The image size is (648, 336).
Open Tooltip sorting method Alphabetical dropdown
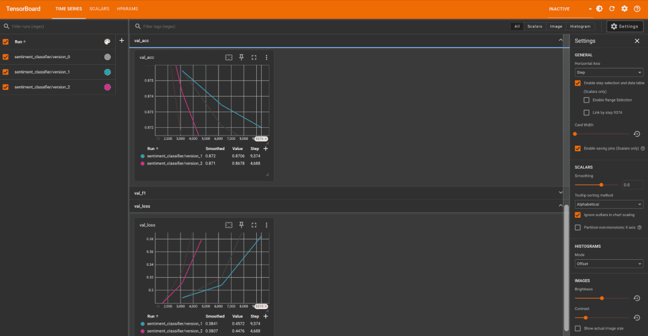(609, 204)
